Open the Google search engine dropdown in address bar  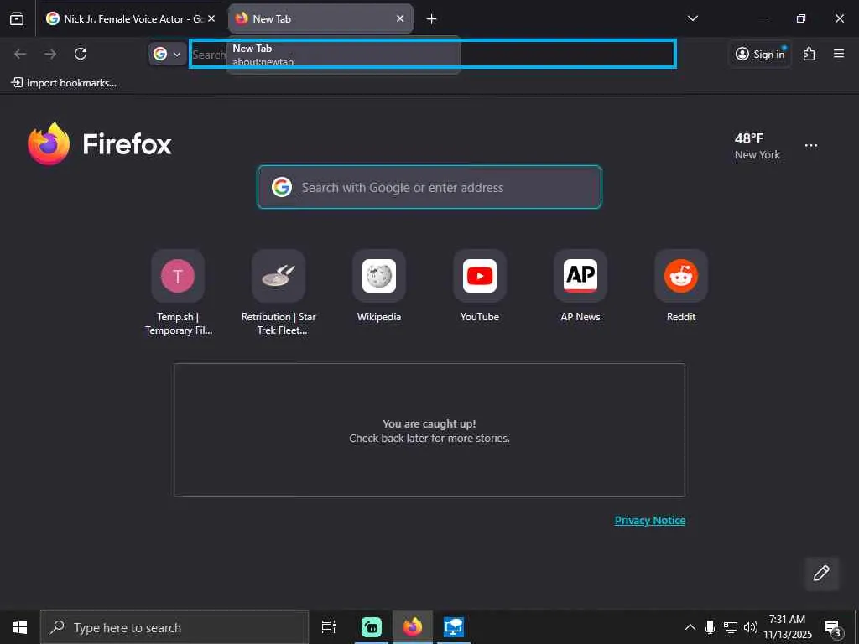(167, 54)
